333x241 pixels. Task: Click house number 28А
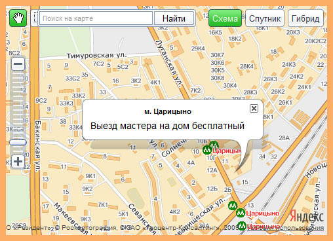click(284, 138)
